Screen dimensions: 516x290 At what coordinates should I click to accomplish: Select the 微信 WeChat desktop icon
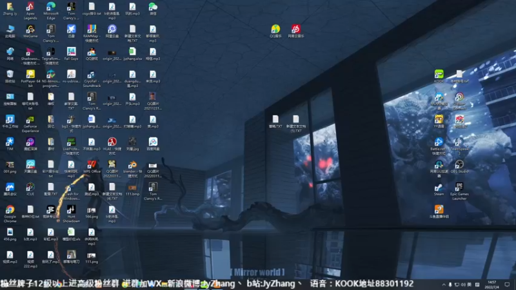click(153, 9)
